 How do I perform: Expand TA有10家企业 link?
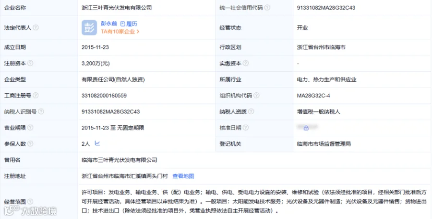(x=120, y=32)
